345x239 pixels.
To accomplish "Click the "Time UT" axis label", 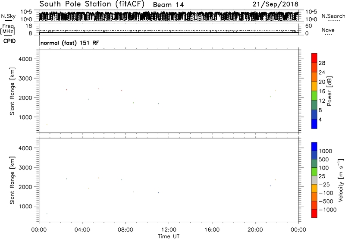I will click(169, 236).
